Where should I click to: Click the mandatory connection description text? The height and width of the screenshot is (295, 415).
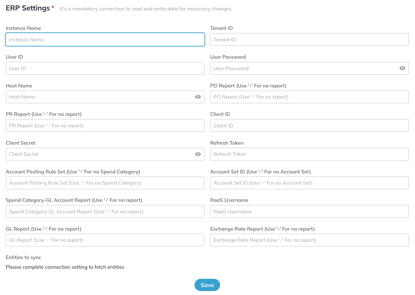(x=146, y=9)
